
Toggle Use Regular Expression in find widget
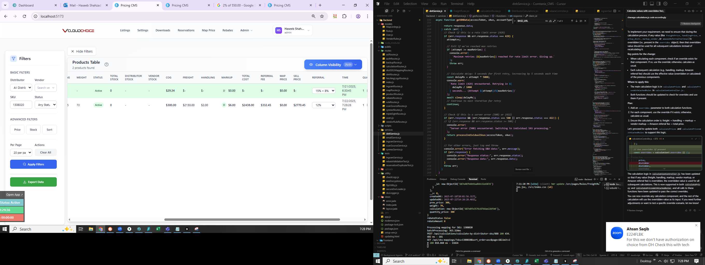554,21
